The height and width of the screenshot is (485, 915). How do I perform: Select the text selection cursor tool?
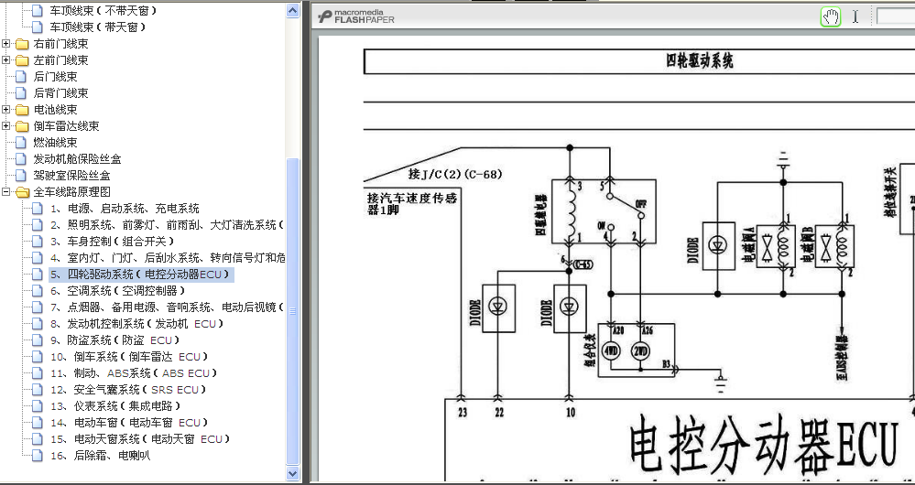click(x=855, y=16)
